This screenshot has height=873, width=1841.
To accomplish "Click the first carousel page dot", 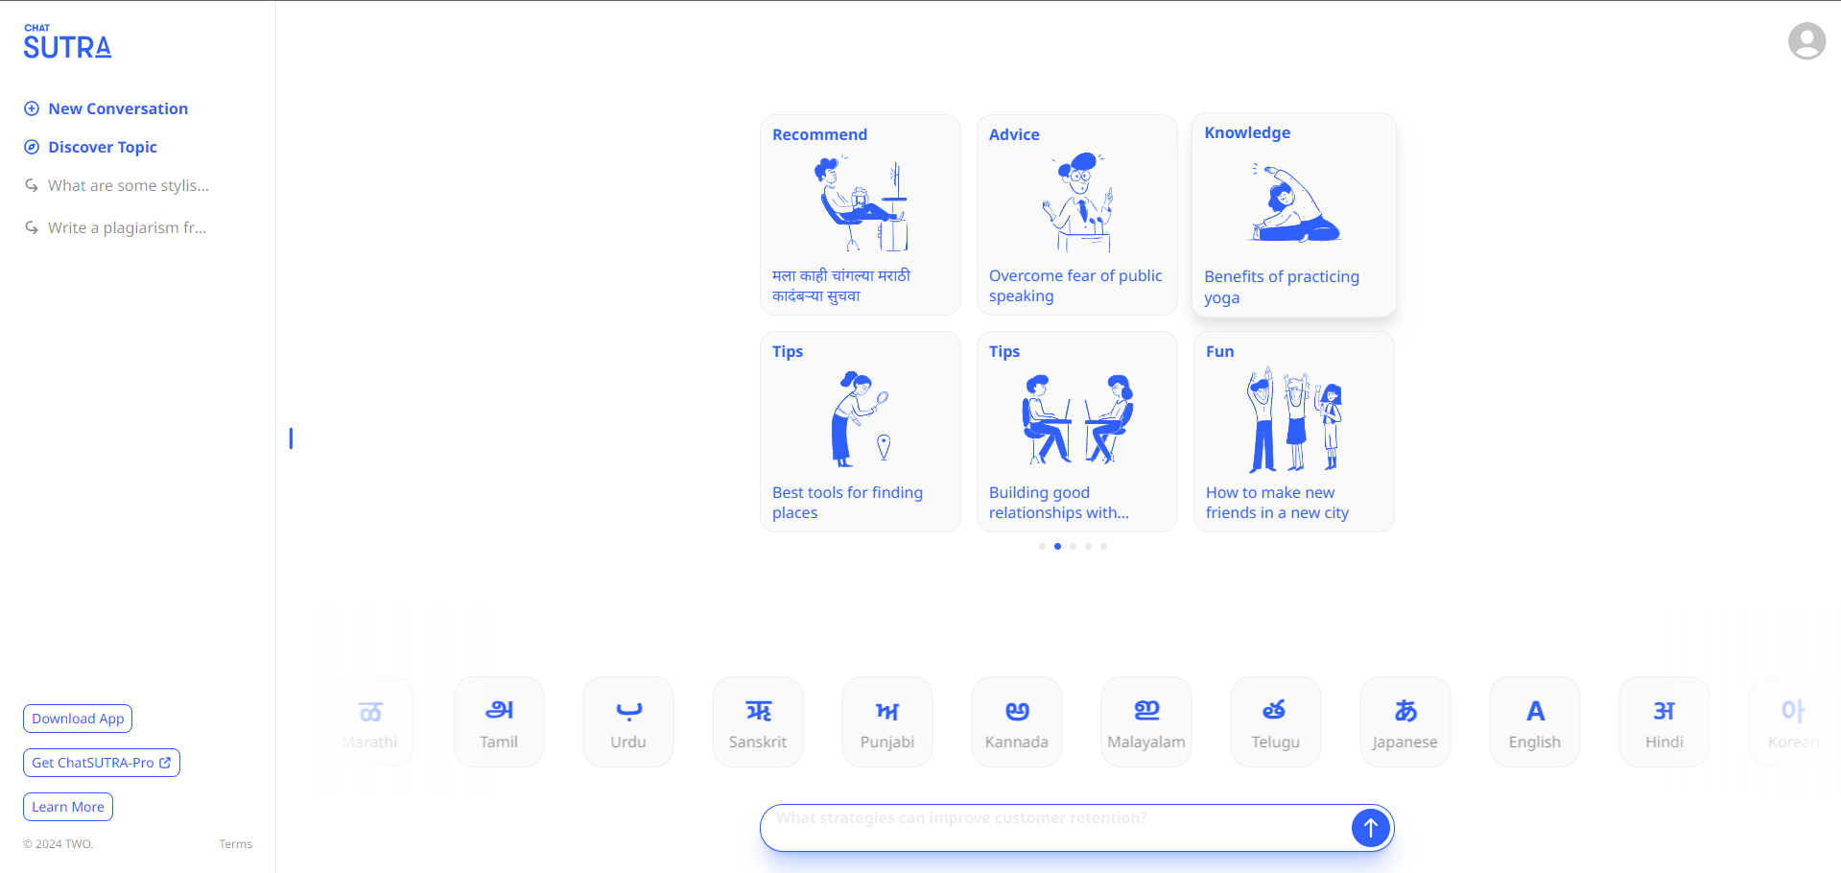I will (1042, 546).
